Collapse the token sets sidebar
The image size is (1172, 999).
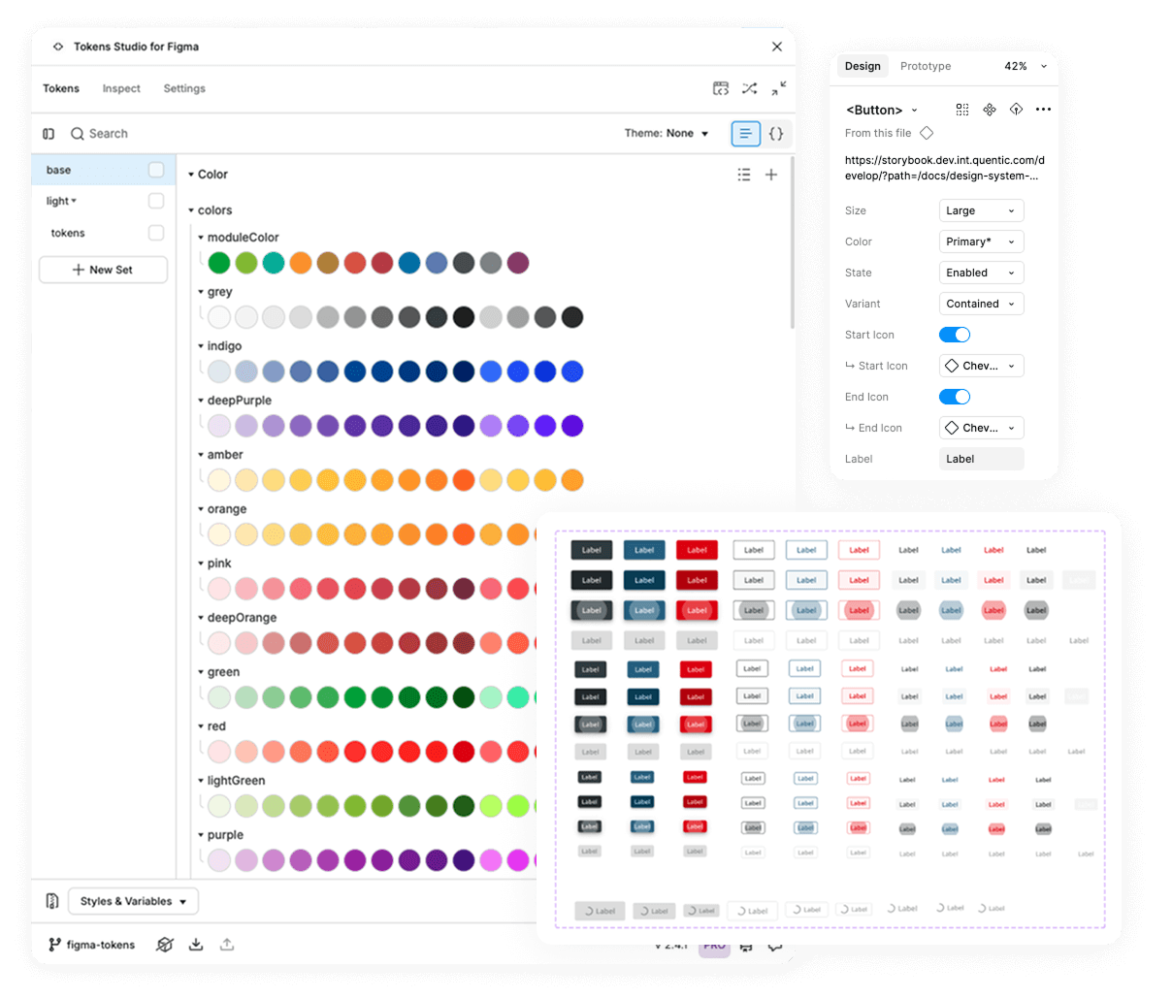coord(49,133)
